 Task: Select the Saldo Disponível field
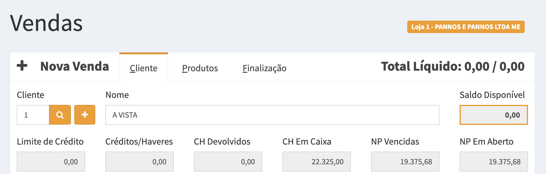point(493,115)
